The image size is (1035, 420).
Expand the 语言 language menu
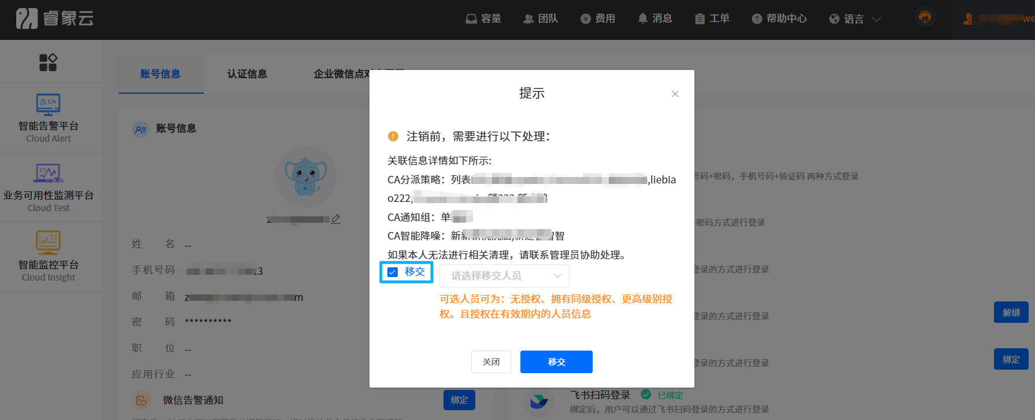pyautogui.click(x=855, y=19)
